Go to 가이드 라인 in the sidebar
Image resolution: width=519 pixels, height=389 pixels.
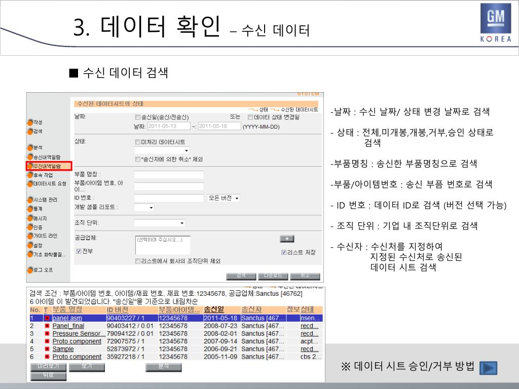45,236
